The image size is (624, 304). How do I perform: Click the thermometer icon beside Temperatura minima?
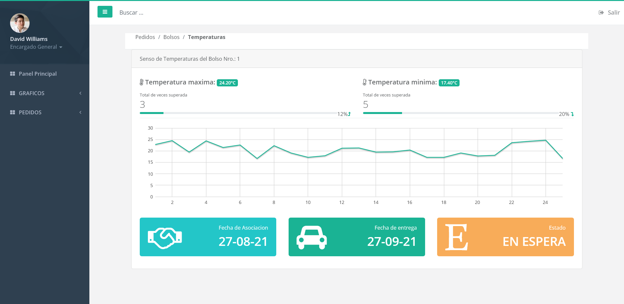tap(365, 82)
